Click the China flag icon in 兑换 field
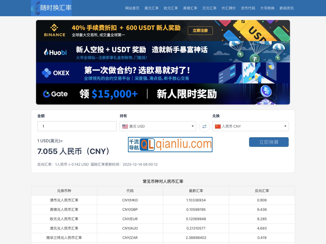 click(x=218, y=126)
